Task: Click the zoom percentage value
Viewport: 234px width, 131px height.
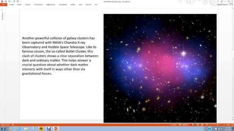Action: click(228, 125)
